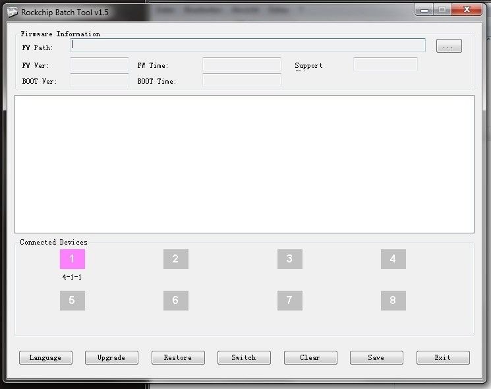
Task: Select device slot 3
Action: pos(289,259)
